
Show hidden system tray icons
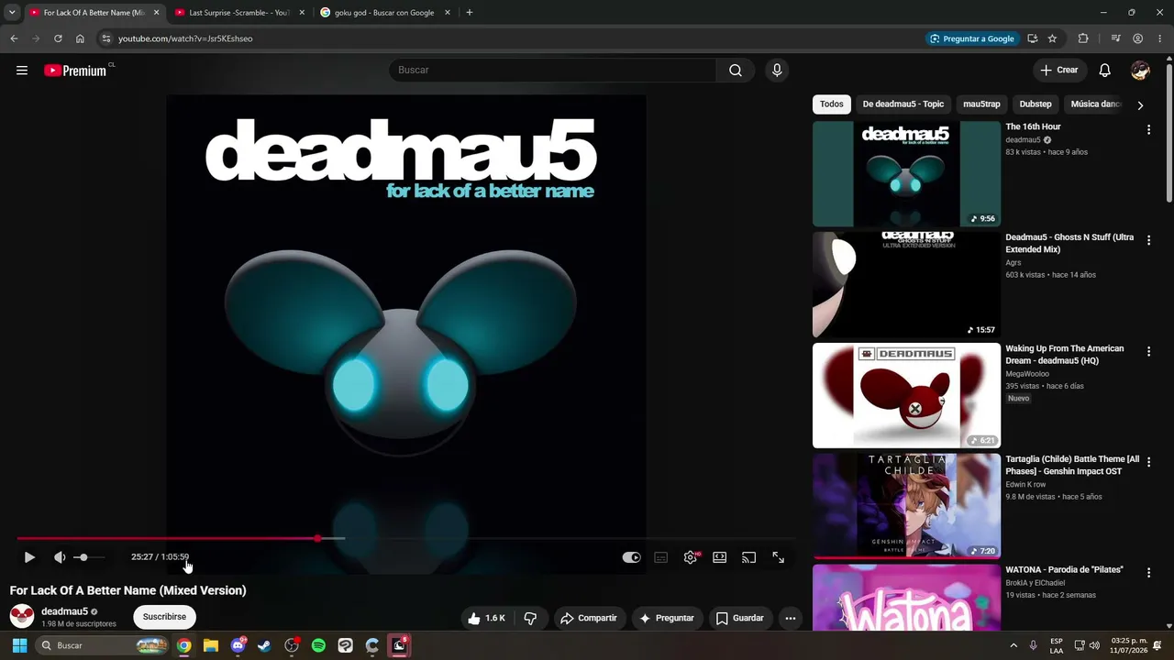coord(1013,645)
